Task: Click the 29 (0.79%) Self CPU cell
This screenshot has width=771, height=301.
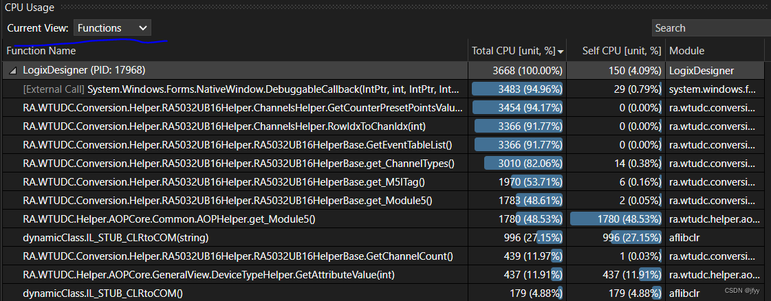Action: point(616,89)
